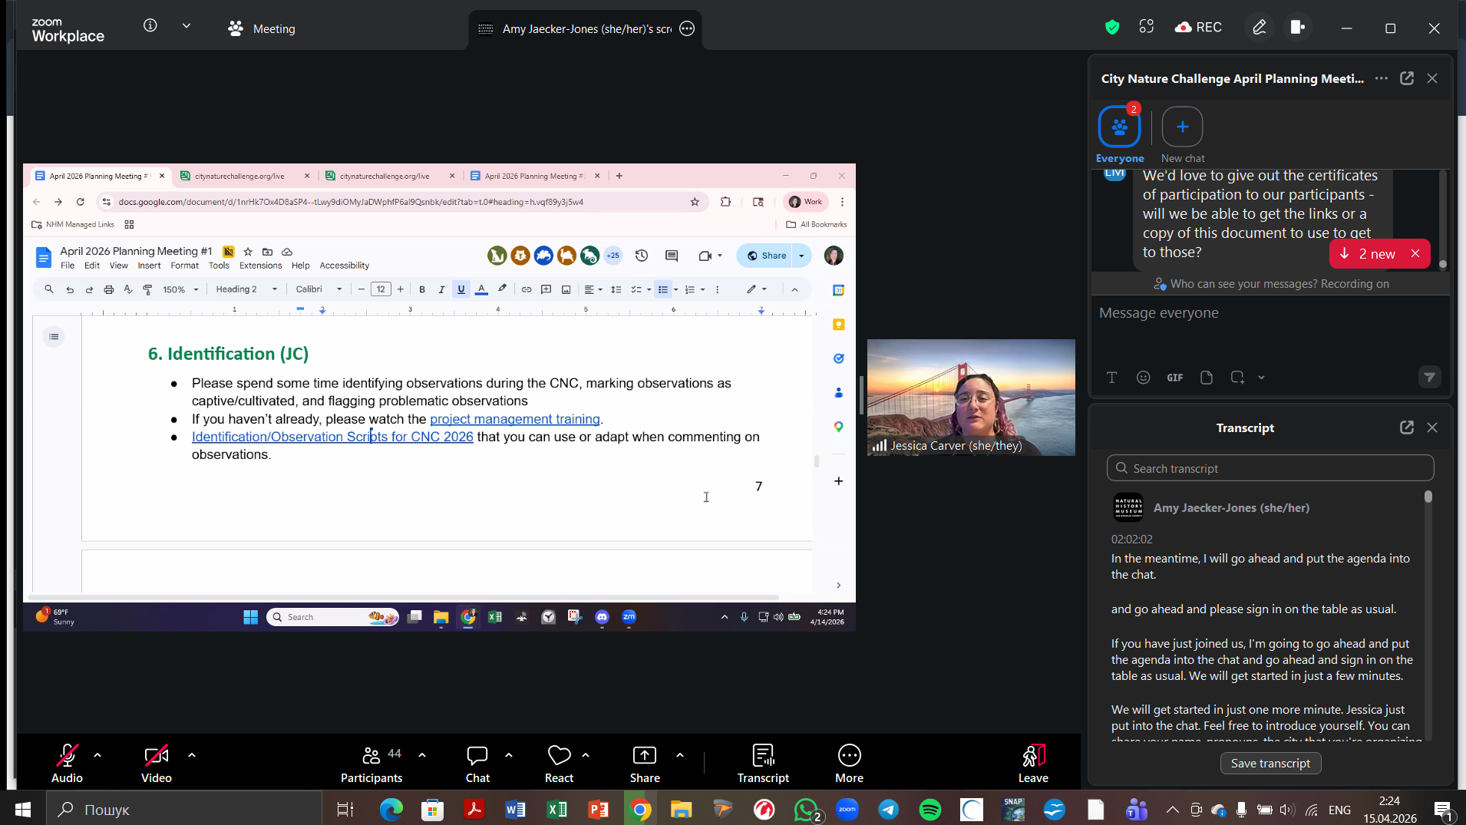
Task: Start the Video camera
Action: (156, 756)
